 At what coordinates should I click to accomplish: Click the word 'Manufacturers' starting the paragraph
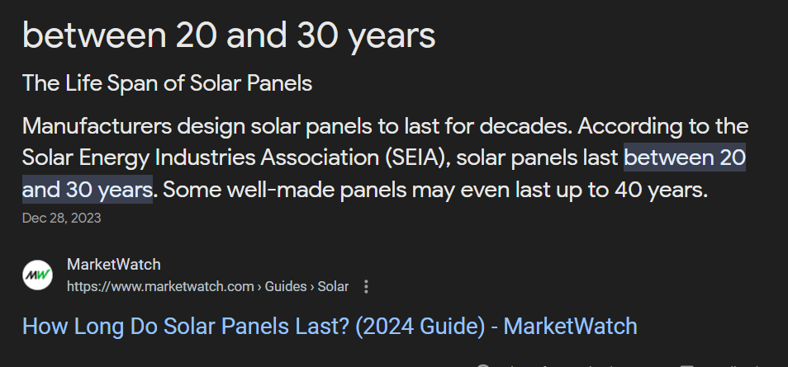tap(97, 126)
